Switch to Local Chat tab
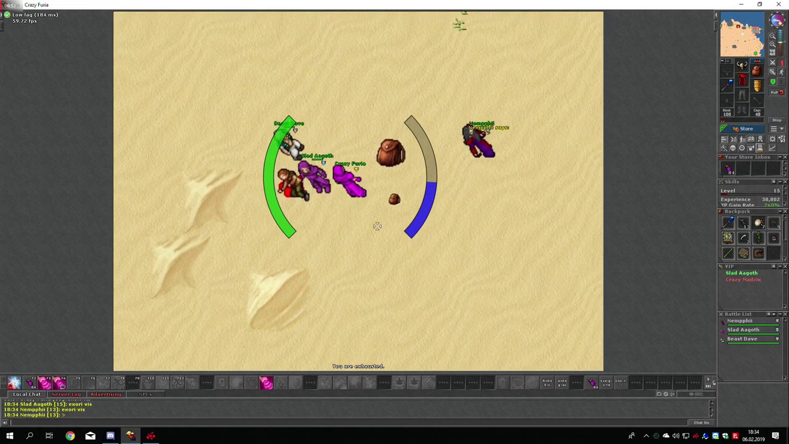The image size is (789, 444). pos(27,395)
